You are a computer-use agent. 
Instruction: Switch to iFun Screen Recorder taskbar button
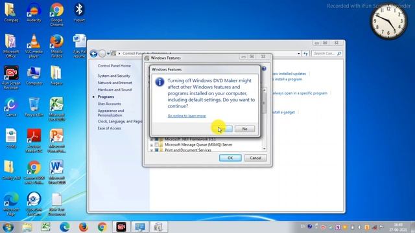tap(121, 227)
